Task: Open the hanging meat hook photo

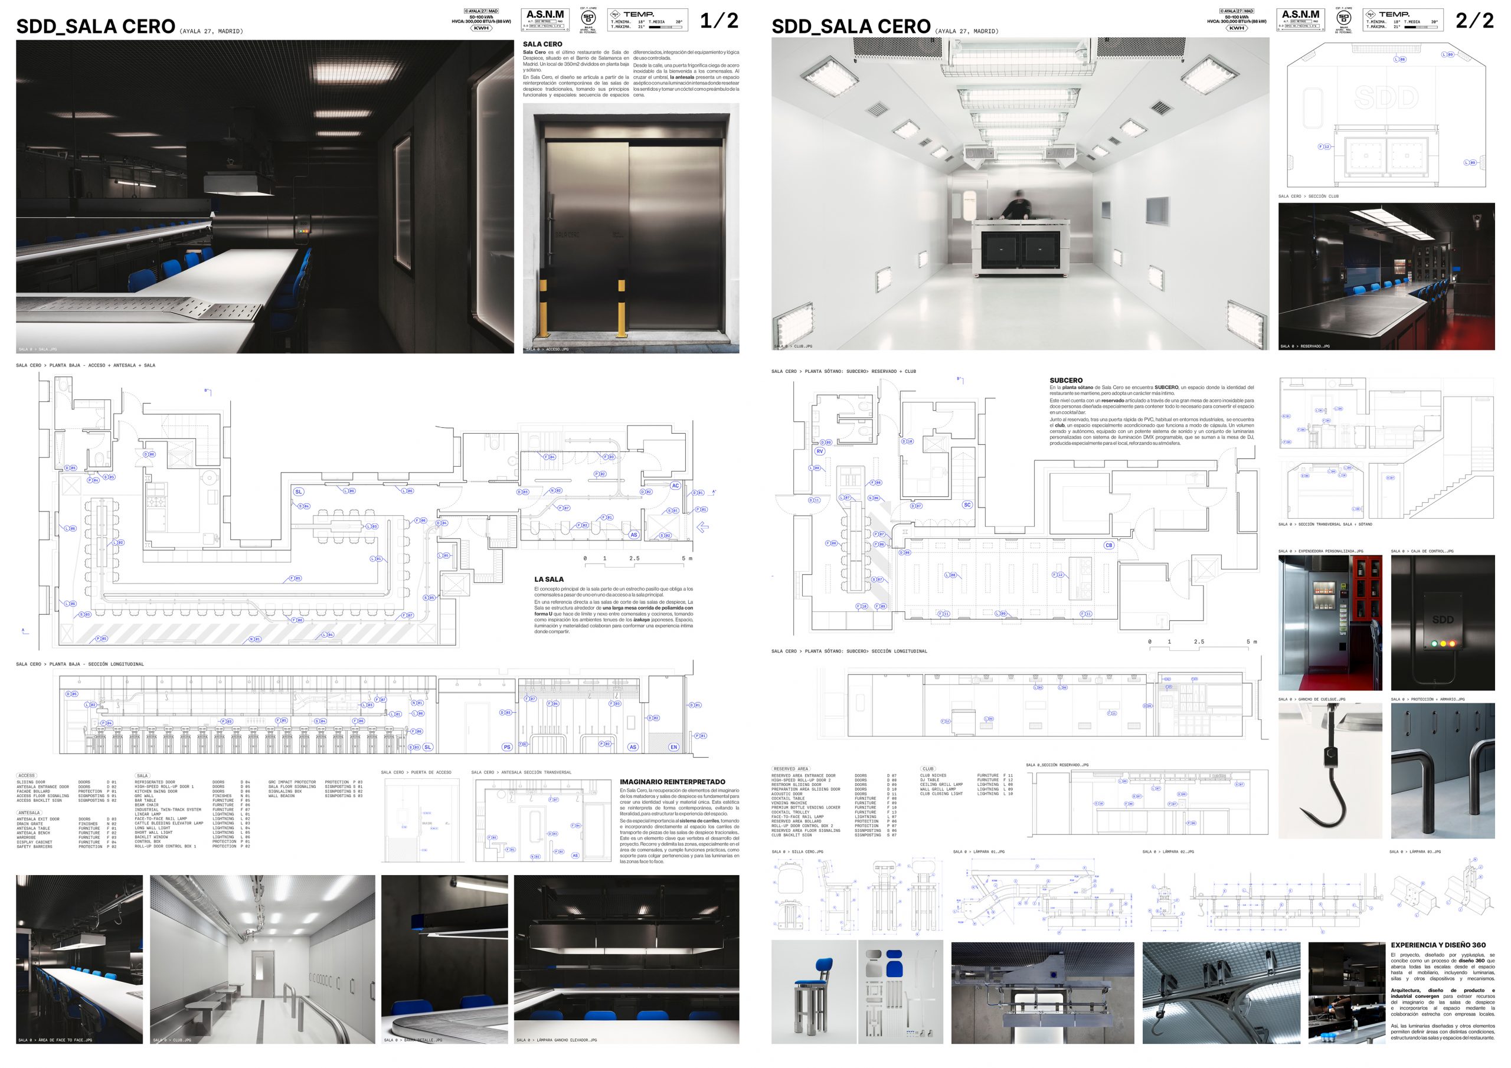Action: click(1330, 771)
